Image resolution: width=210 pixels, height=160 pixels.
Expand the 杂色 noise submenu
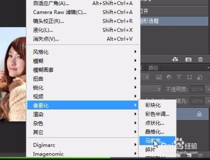tap(83, 123)
